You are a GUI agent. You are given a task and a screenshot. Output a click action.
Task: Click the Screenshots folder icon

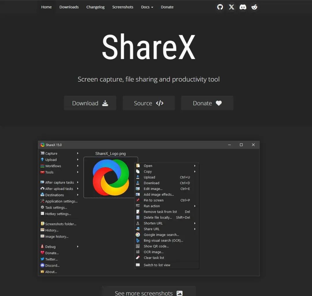(42, 224)
